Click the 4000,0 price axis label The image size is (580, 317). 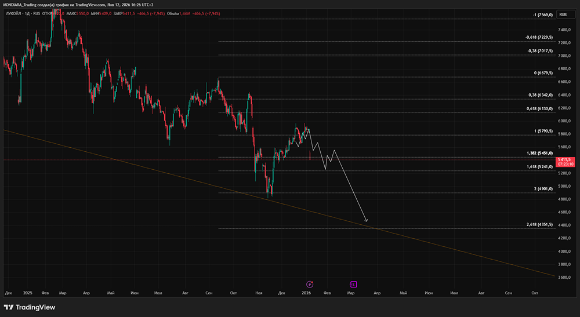tap(564, 252)
